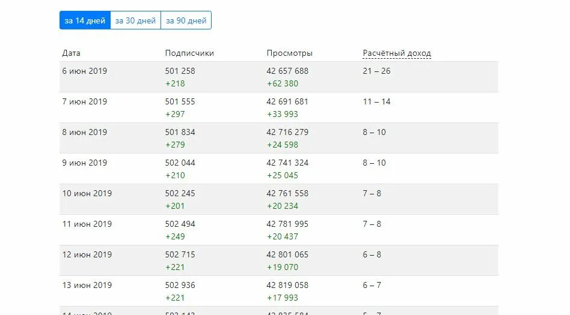The image size is (570, 315).
Task: Click views total 42 819 058
Action: [x=287, y=285]
